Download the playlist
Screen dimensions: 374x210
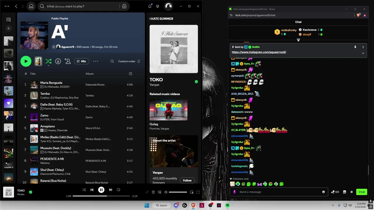[x=58, y=61]
